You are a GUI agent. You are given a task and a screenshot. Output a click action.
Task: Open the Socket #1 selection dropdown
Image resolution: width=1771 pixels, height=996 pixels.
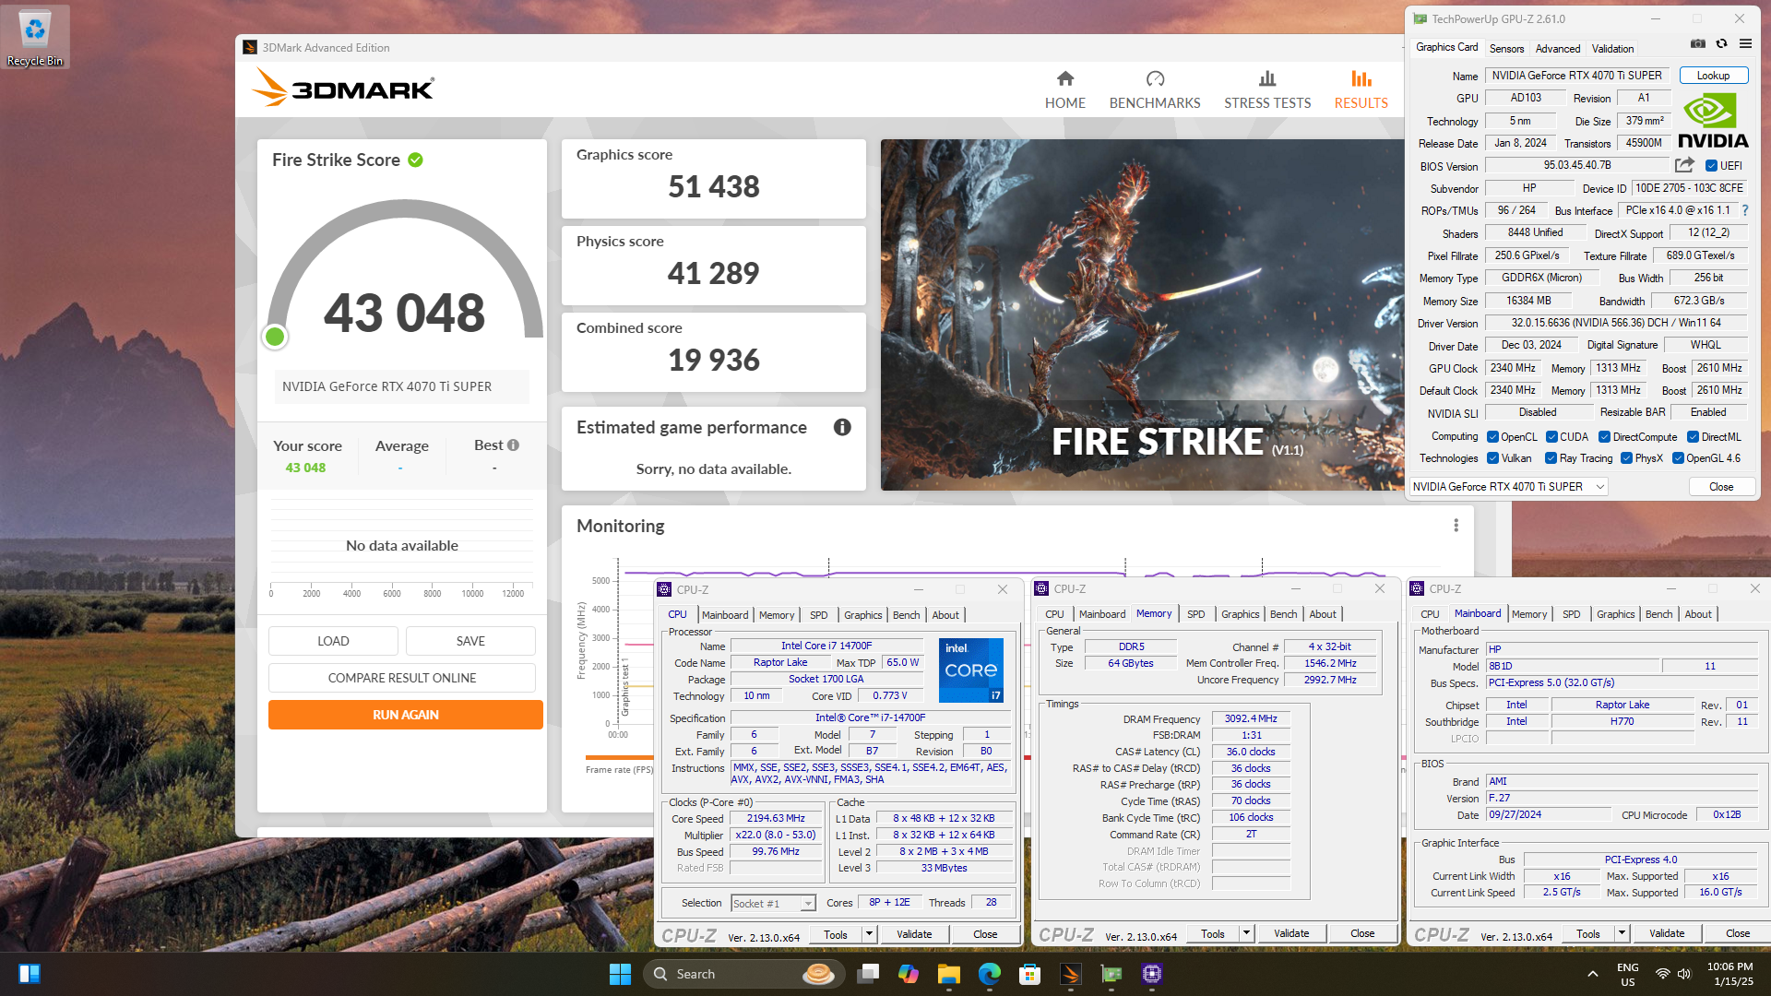773,904
